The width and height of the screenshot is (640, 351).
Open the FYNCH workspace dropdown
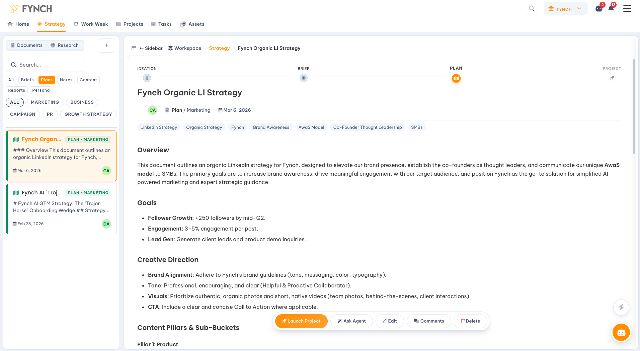point(566,9)
